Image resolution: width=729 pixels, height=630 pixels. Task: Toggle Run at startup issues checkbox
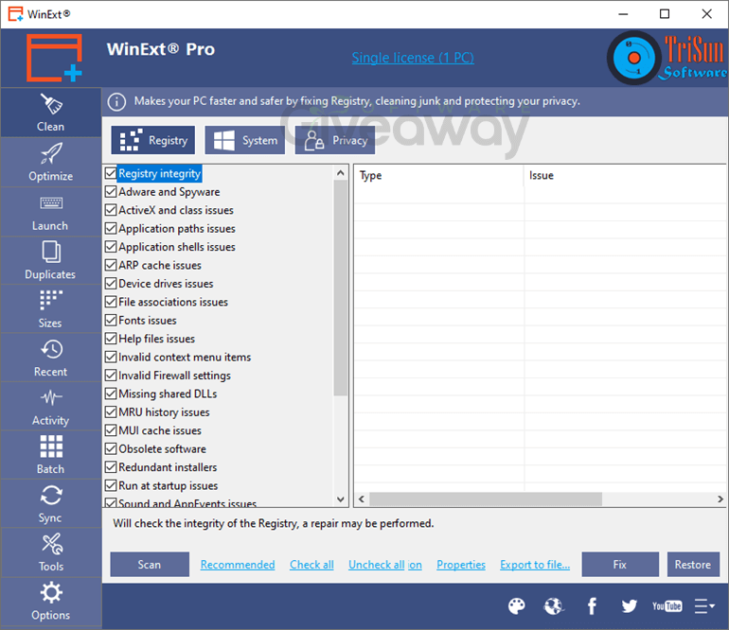click(x=111, y=485)
